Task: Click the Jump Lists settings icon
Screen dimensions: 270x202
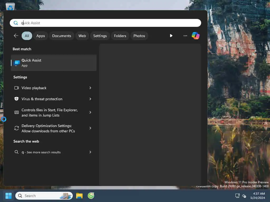Action: (x=17, y=112)
